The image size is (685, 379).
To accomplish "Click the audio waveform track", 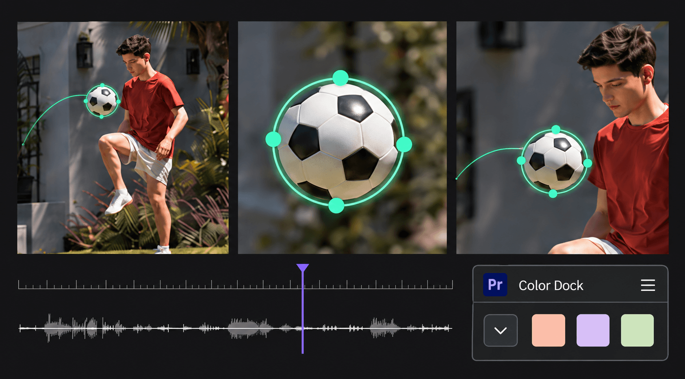I will [235, 328].
